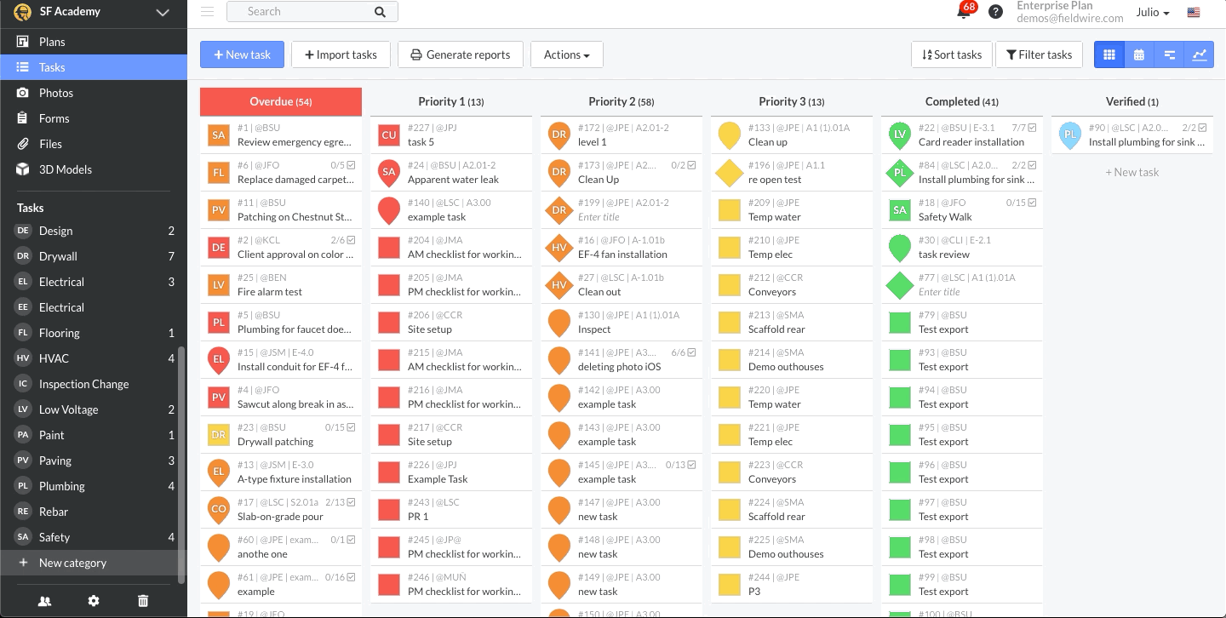Open project members with the people icon
Image resolution: width=1226 pixels, height=618 pixels.
pos(43,600)
